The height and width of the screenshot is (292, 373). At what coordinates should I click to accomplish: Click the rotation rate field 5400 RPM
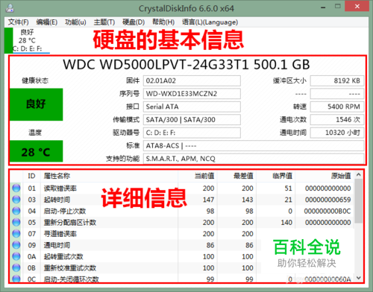point(337,107)
